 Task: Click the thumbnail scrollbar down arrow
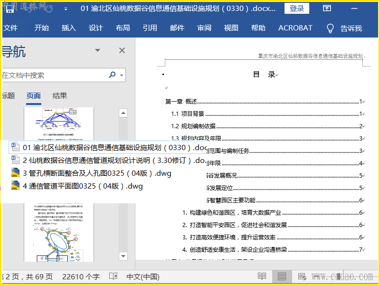(x=123, y=256)
